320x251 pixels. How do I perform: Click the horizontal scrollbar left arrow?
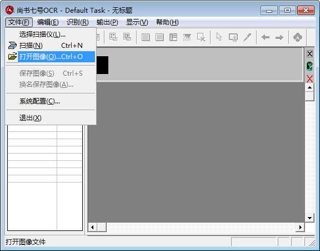pos(92,227)
